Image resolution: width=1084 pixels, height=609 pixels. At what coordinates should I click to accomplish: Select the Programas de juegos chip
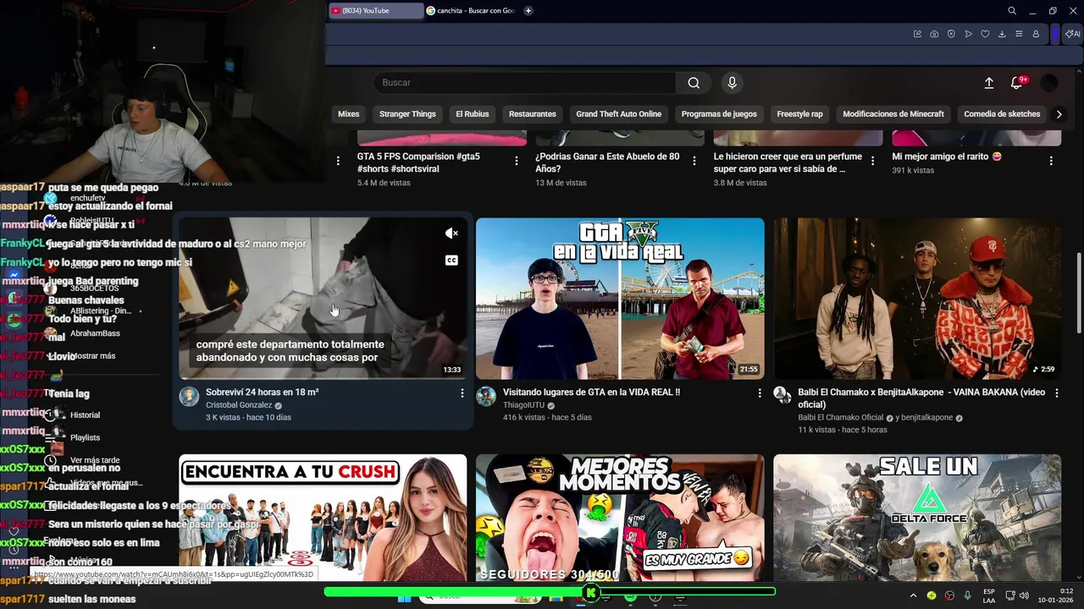[719, 114]
